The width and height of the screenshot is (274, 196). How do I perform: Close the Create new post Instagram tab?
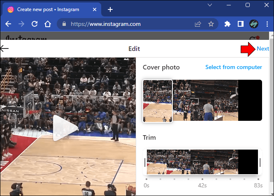[x=95, y=9]
